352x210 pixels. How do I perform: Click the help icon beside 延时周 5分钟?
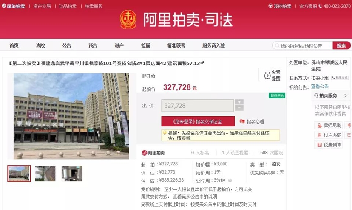pyautogui.click(x=230, y=180)
